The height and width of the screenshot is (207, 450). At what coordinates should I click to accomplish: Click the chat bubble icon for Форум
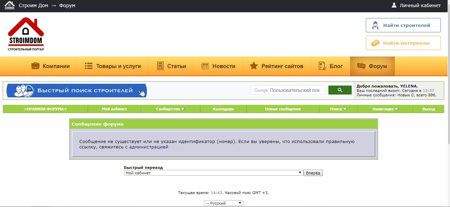tap(361, 66)
